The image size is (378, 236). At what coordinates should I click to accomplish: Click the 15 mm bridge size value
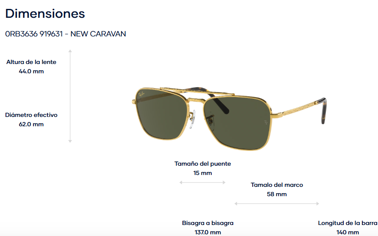203,173
